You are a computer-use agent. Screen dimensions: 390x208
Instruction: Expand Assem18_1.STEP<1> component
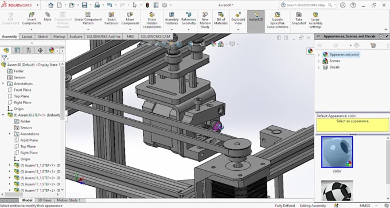pyautogui.click(x=10, y=171)
